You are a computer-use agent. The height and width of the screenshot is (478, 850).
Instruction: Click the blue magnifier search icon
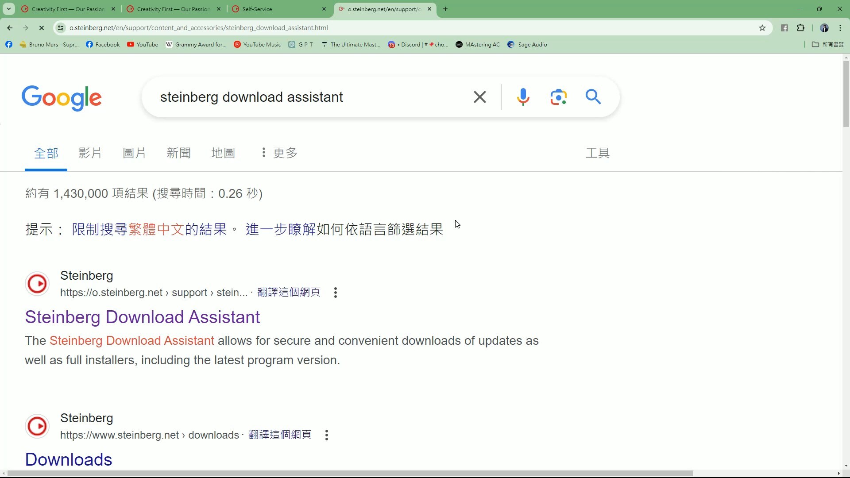click(x=593, y=96)
